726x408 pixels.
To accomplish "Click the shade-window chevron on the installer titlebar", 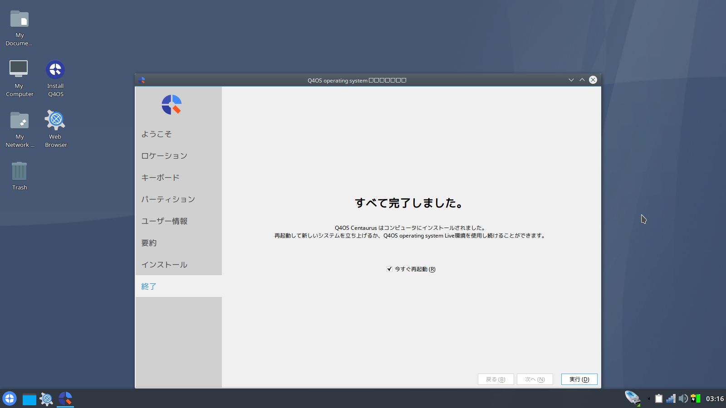I will [x=571, y=80].
